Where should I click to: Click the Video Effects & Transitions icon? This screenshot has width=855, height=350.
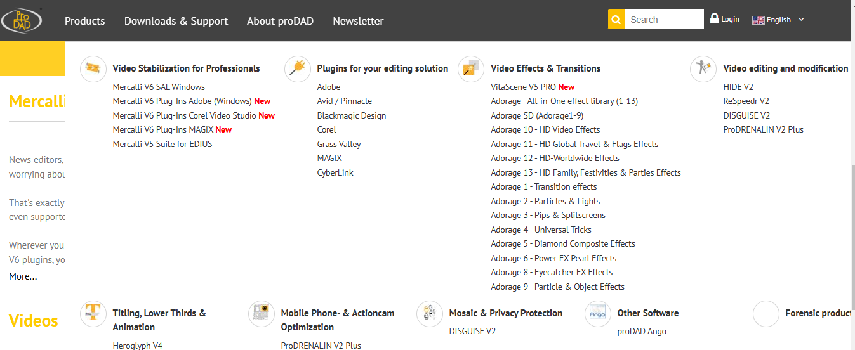click(471, 68)
